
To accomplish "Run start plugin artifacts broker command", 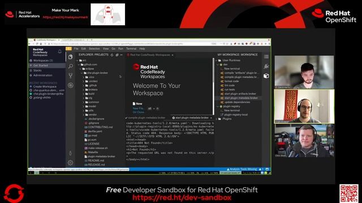I will pos(240,94).
